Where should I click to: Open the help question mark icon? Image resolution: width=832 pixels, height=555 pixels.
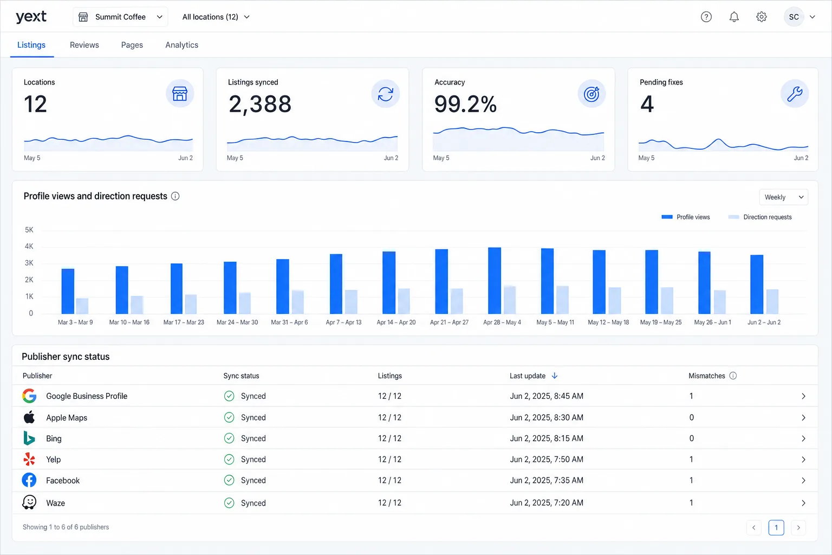coord(706,17)
